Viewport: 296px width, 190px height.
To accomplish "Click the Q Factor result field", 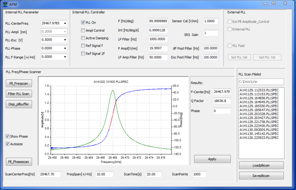I will click(222, 101).
